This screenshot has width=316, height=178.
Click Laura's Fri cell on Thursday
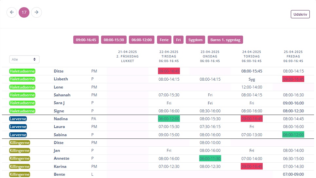point(252,127)
